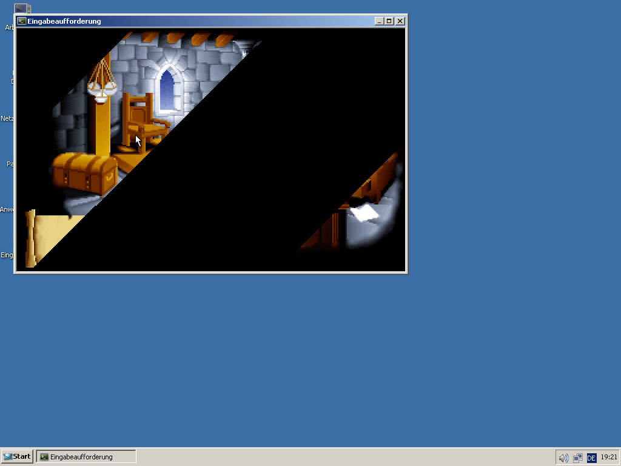The width and height of the screenshot is (621, 466).
Task: Click the treasure chest in the game
Action: point(84,172)
